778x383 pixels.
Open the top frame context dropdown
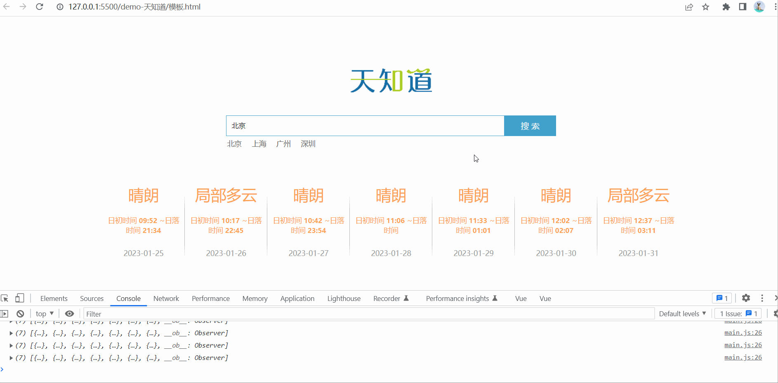point(44,313)
